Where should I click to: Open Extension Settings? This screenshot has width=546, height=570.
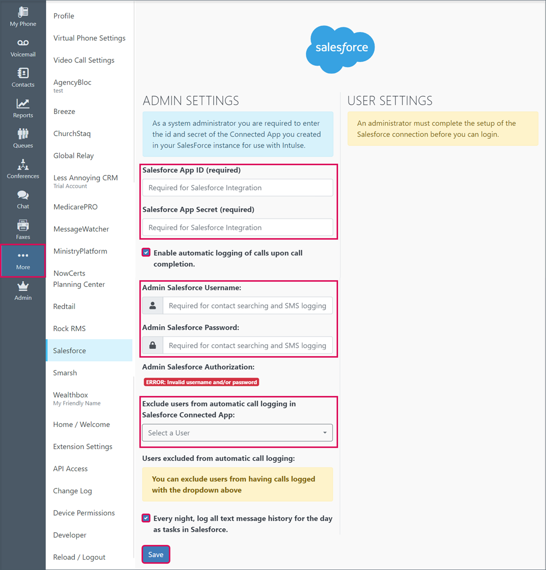(83, 447)
